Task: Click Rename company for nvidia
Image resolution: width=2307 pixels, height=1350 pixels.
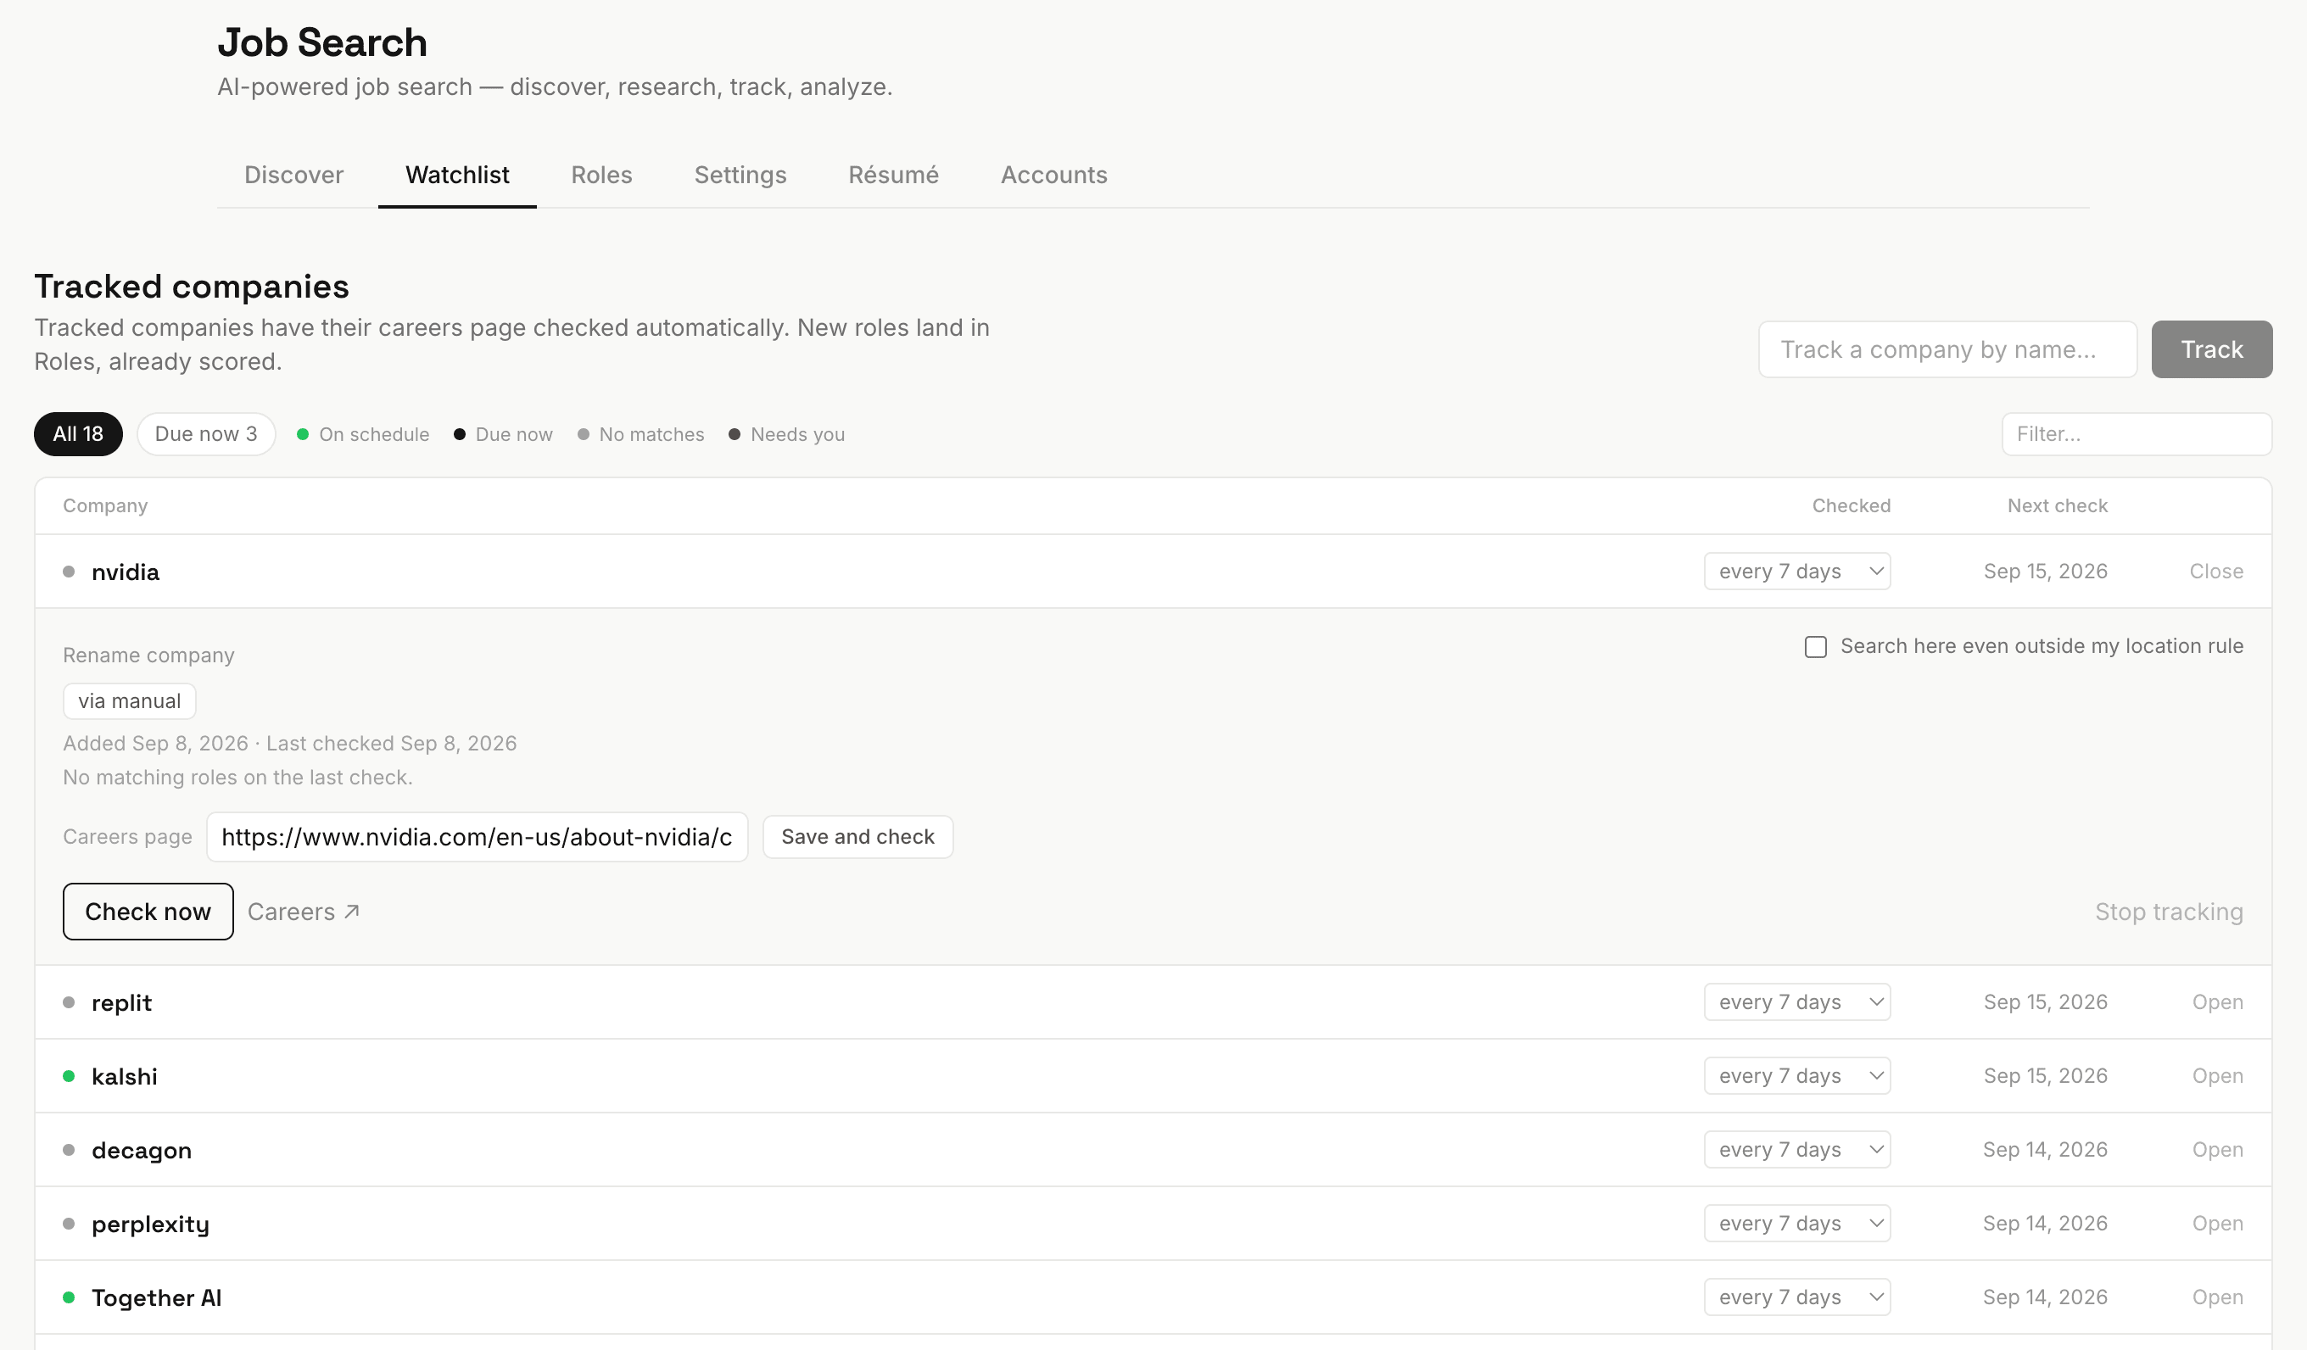Action: point(148,655)
